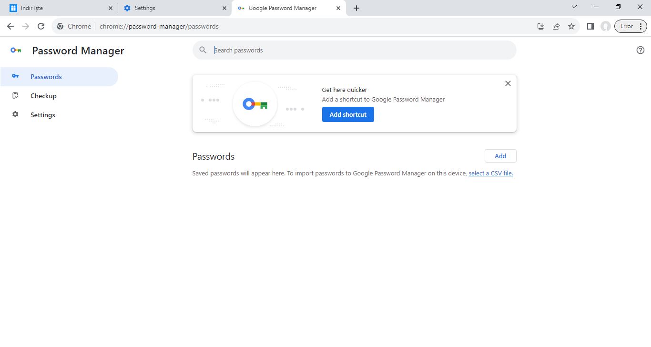Dismiss the Get here quicker card
Image resolution: width=651 pixels, height=347 pixels.
point(508,83)
